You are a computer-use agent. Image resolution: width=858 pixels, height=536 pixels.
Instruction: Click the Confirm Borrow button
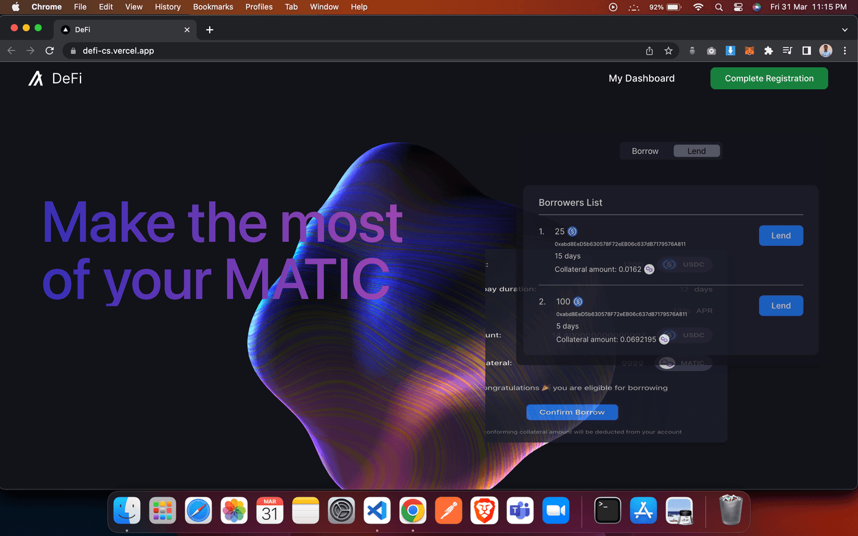[572, 412]
